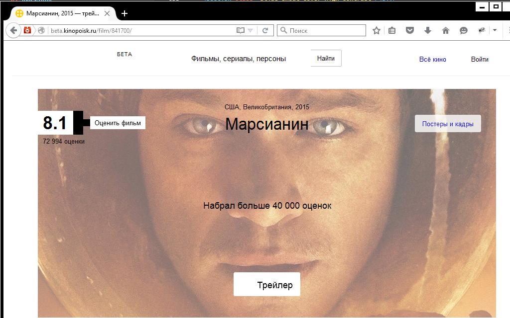Click the search magnifier icon
Image resolution: width=510 pixels, height=318 pixels.
(x=283, y=30)
